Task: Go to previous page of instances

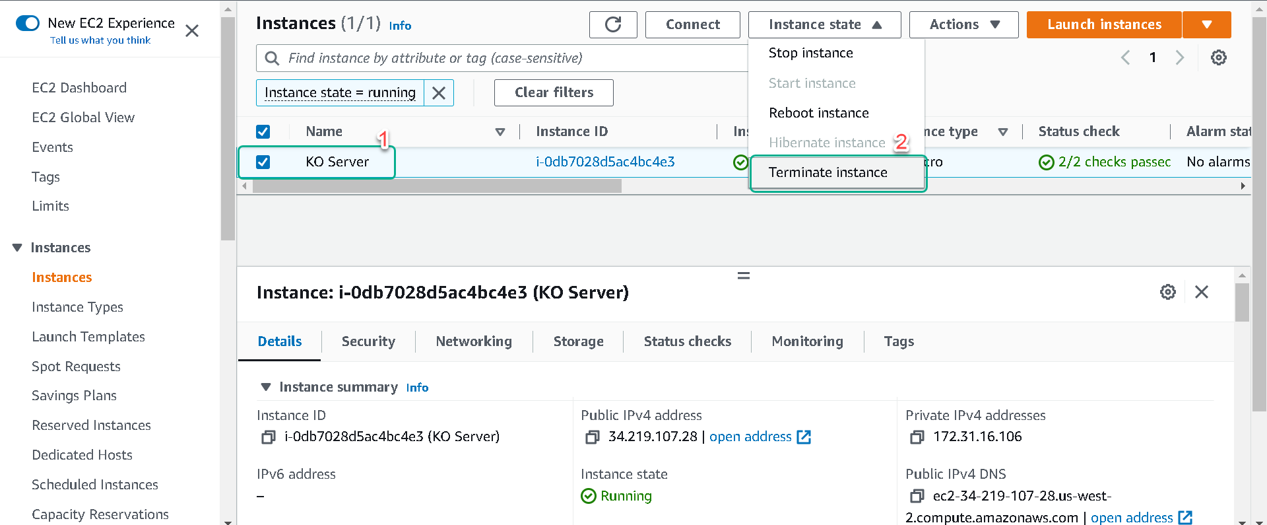Action: [x=1126, y=57]
